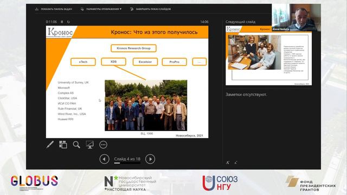347x195 pixels.
Task: Click 'Следующий слайд' label
Action: (240, 22)
